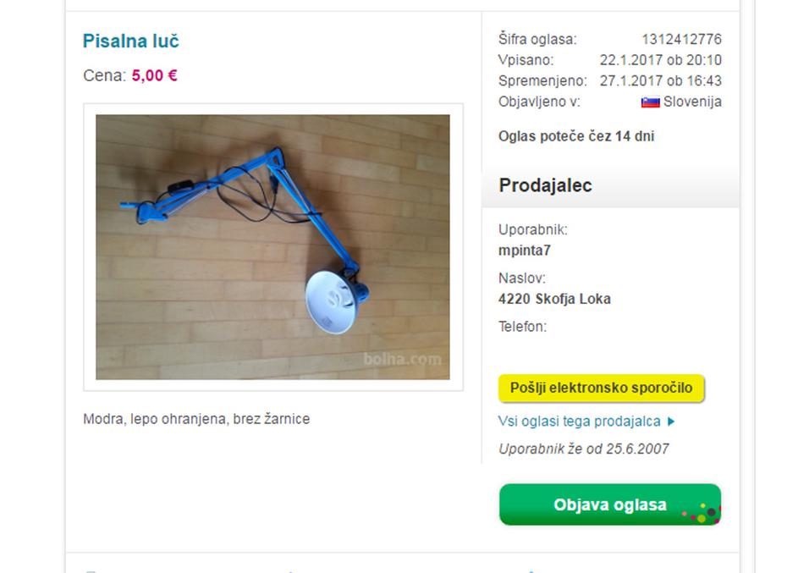This screenshot has height=573, width=798.
Task: Click the Telefon label in seller info
Action: coord(522,327)
